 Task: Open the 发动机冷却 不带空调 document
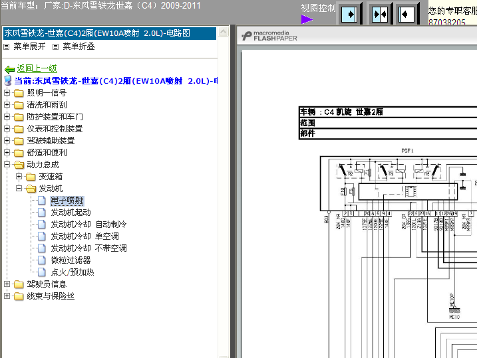(88, 248)
